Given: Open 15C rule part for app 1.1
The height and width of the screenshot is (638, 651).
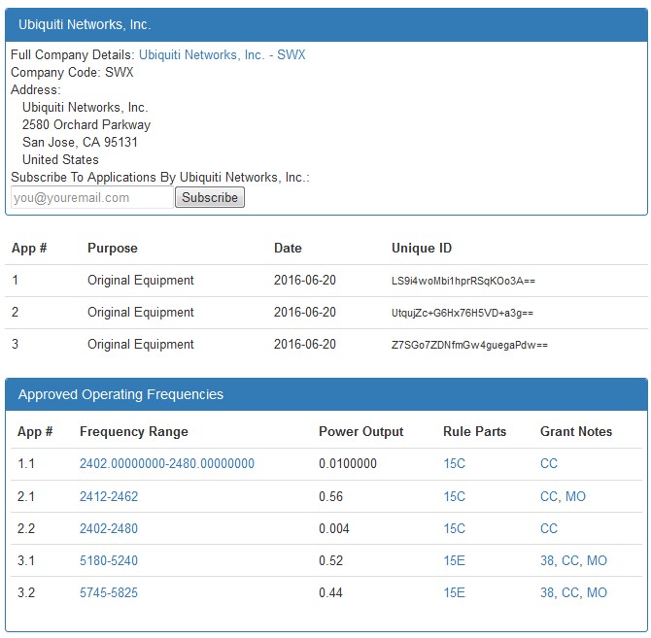Looking at the screenshot, I should click(454, 463).
